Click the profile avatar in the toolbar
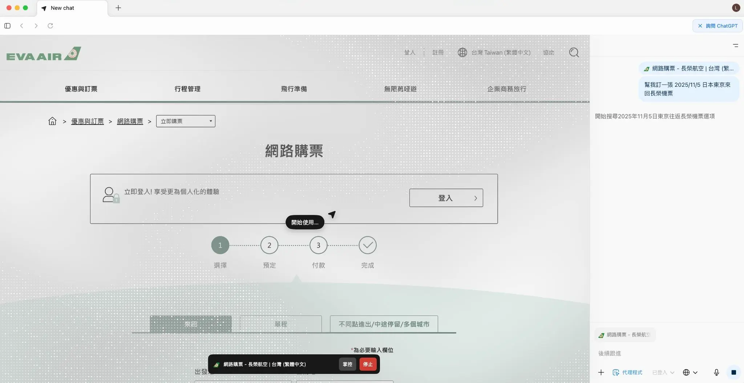Viewport: 744px width, 383px height. [735, 7]
